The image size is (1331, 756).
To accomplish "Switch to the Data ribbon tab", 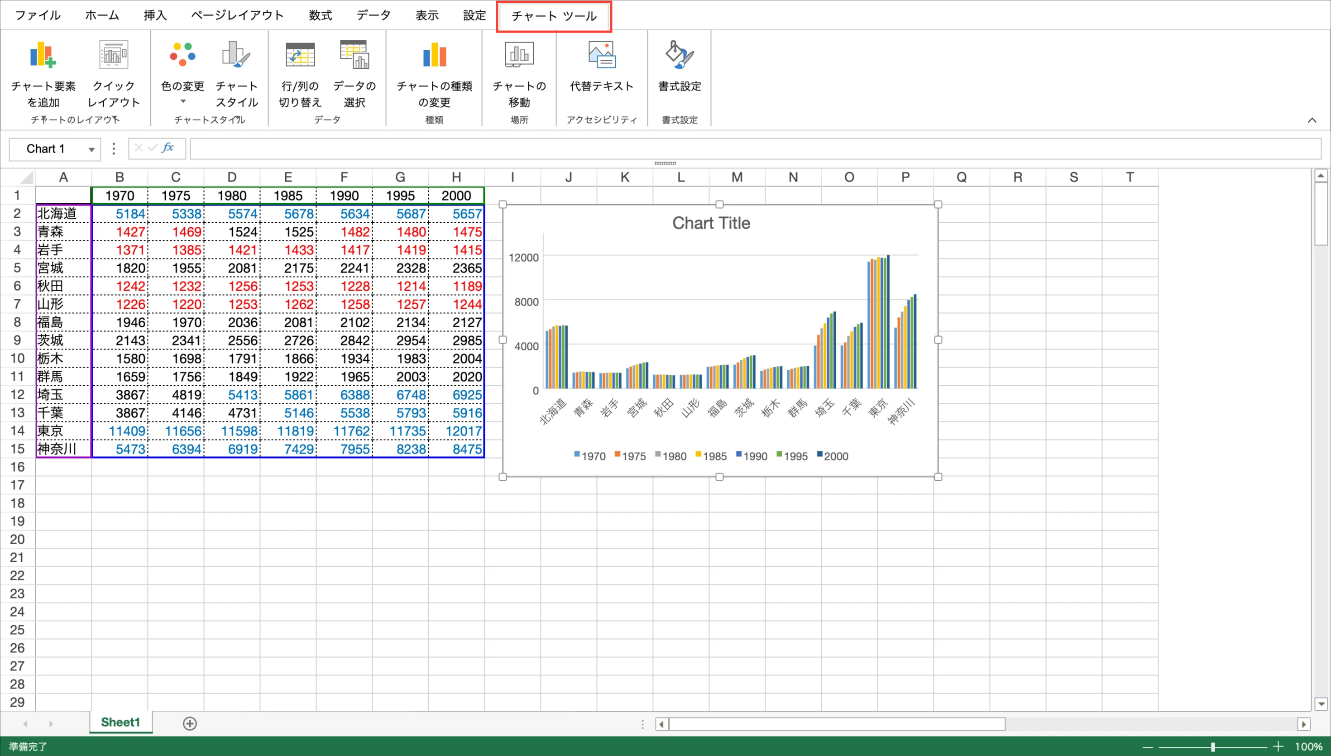I will click(373, 15).
